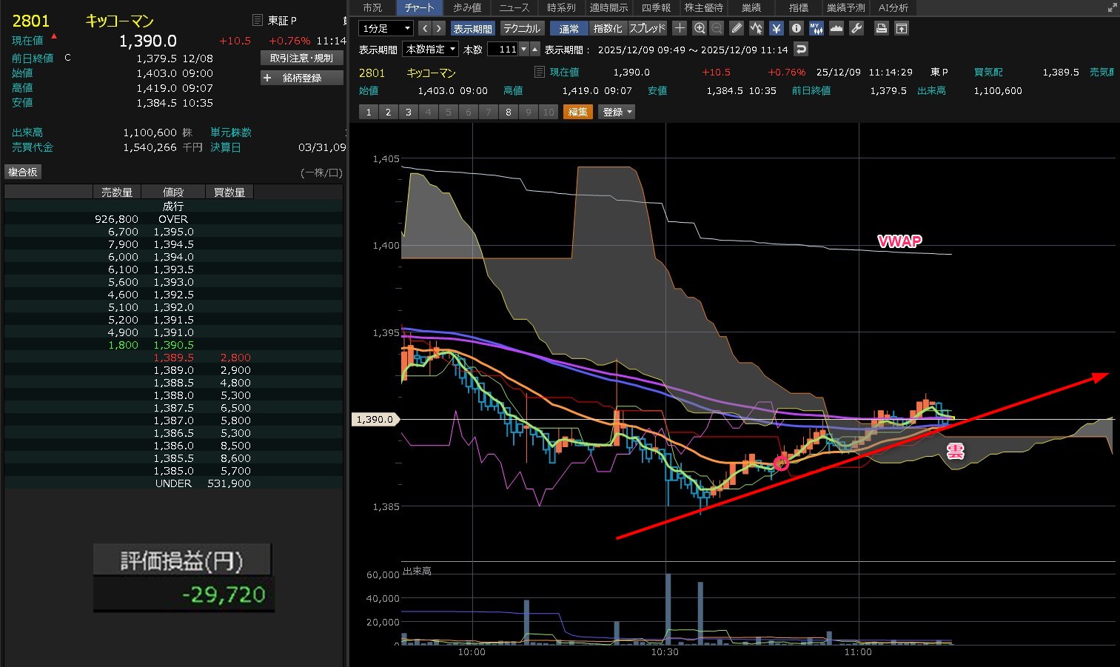Click the orange 編集 edit button
The width and height of the screenshot is (1120, 667).
coord(577,112)
